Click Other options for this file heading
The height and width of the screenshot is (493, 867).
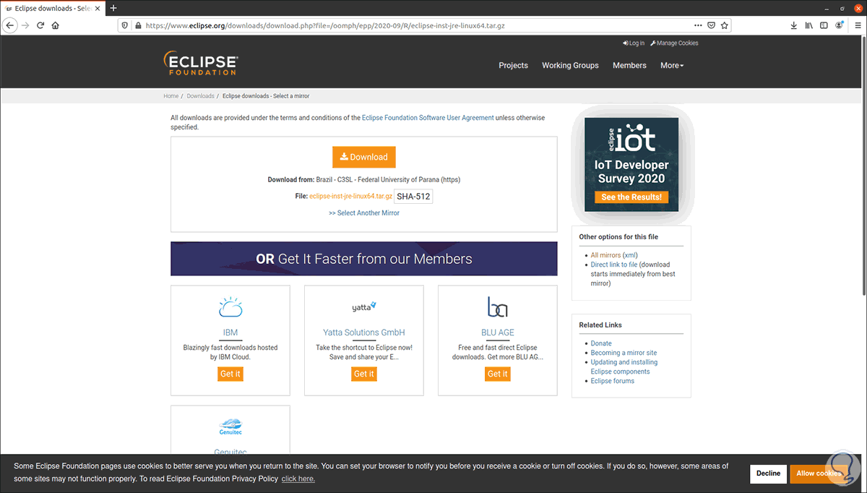click(x=618, y=236)
